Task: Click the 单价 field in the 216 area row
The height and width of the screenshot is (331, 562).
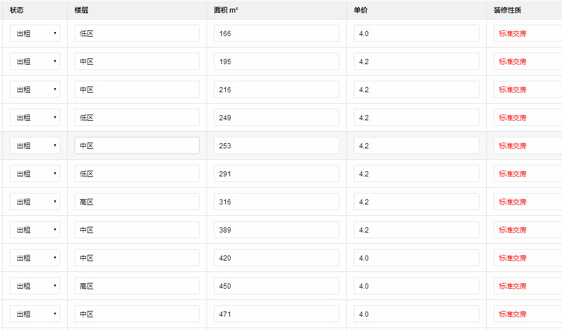Action: tap(416, 90)
